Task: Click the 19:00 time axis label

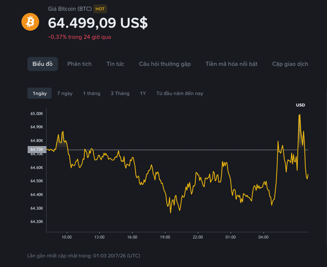Action: click(x=165, y=237)
